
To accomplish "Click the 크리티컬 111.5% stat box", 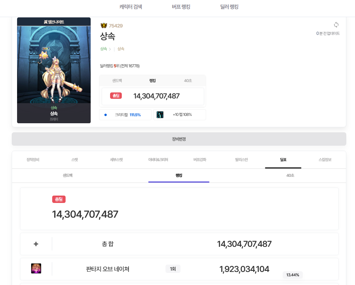I will coord(125,115).
